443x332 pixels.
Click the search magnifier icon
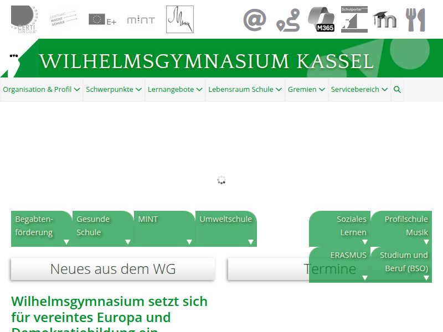pos(397,90)
